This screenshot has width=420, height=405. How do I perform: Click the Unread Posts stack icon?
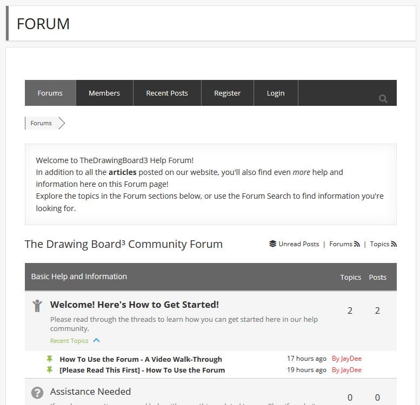coord(272,244)
